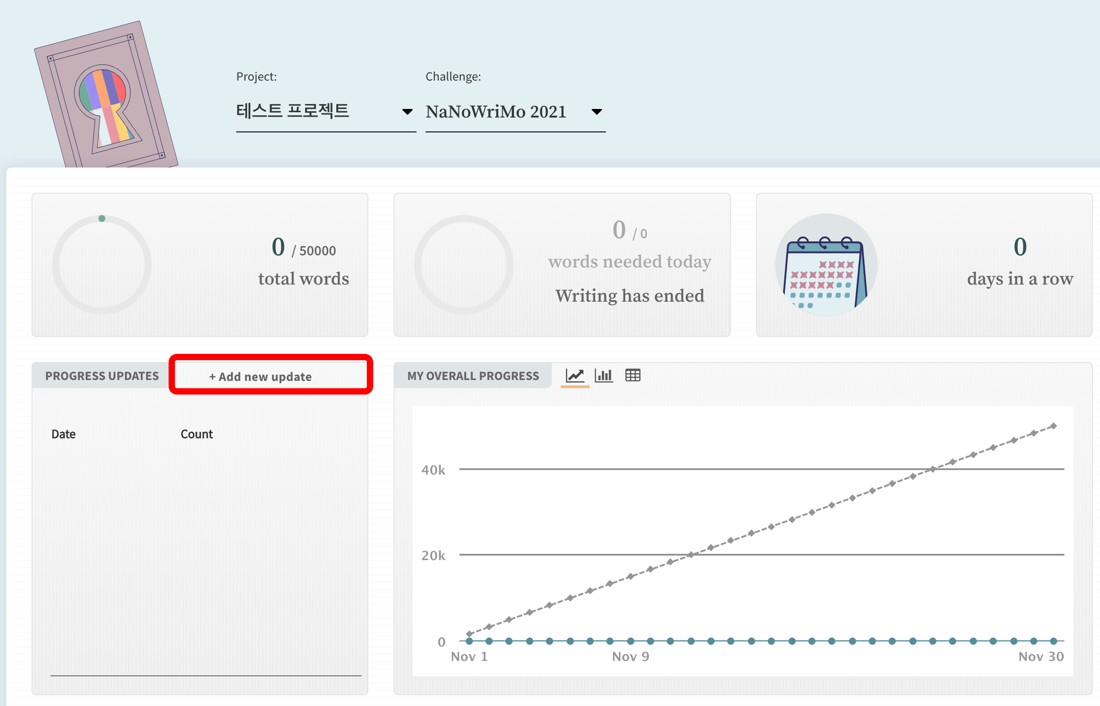Click the Nov 30 target data point
This screenshot has width=1100, height=706.
pyautogui.click(x=1054, y=426)
